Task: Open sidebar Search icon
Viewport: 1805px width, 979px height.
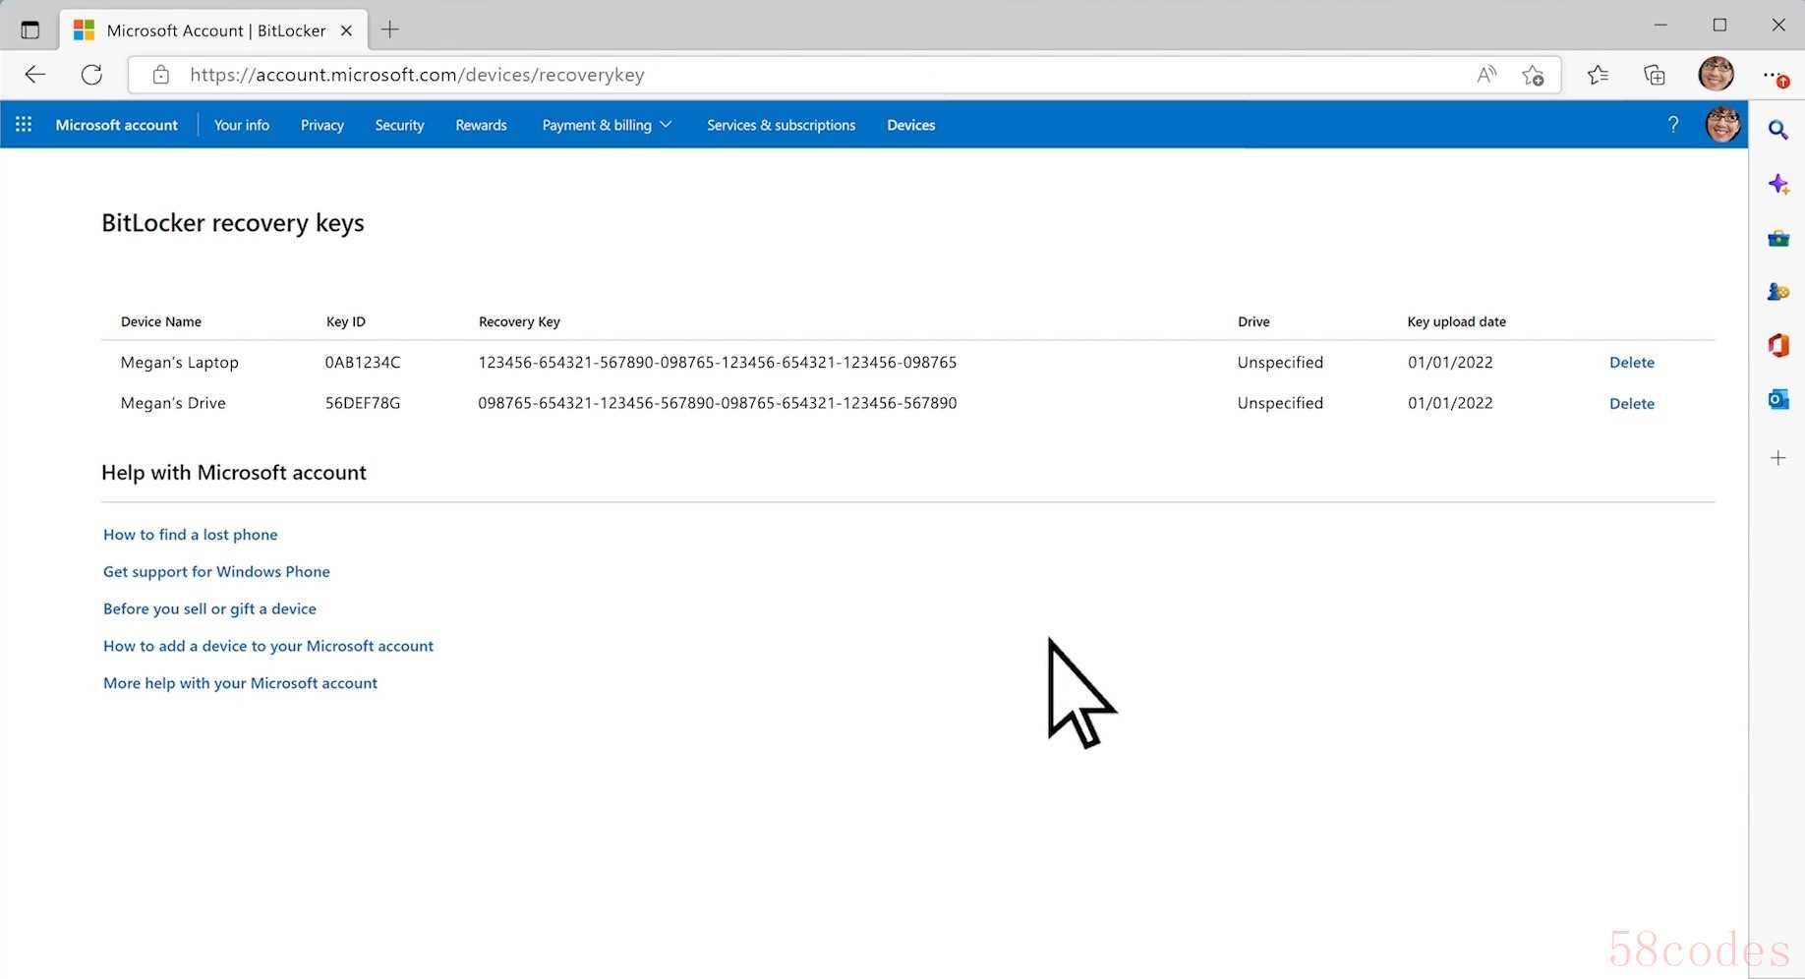Action: pos(1777,130)
